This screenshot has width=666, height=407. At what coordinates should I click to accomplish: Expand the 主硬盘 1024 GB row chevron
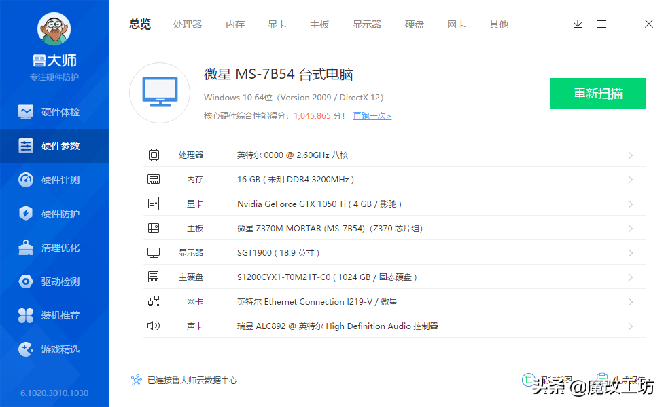click(x=631, y=277)
